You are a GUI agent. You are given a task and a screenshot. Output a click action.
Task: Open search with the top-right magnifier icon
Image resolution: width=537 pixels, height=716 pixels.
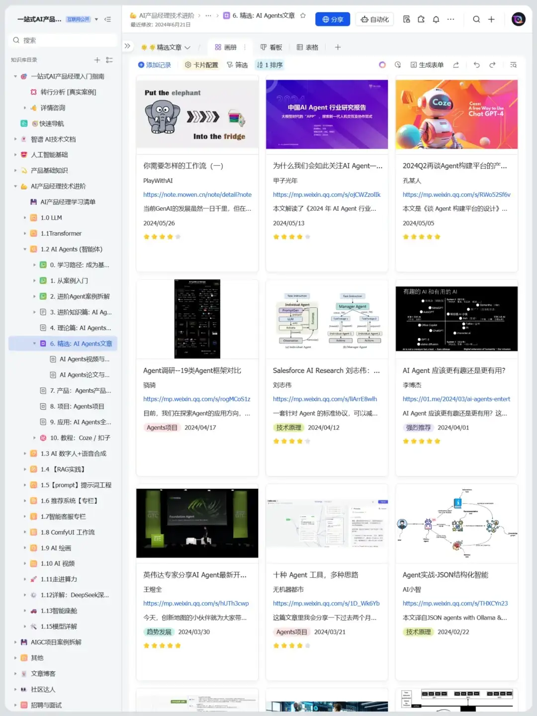pyautogui.click(x=476, y=19)
